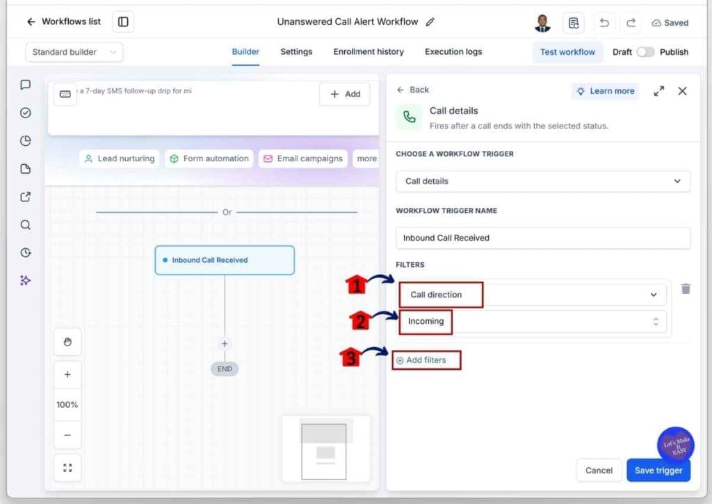The image size is (712, 504).
Task: Redo the last change
Action: 631,23
